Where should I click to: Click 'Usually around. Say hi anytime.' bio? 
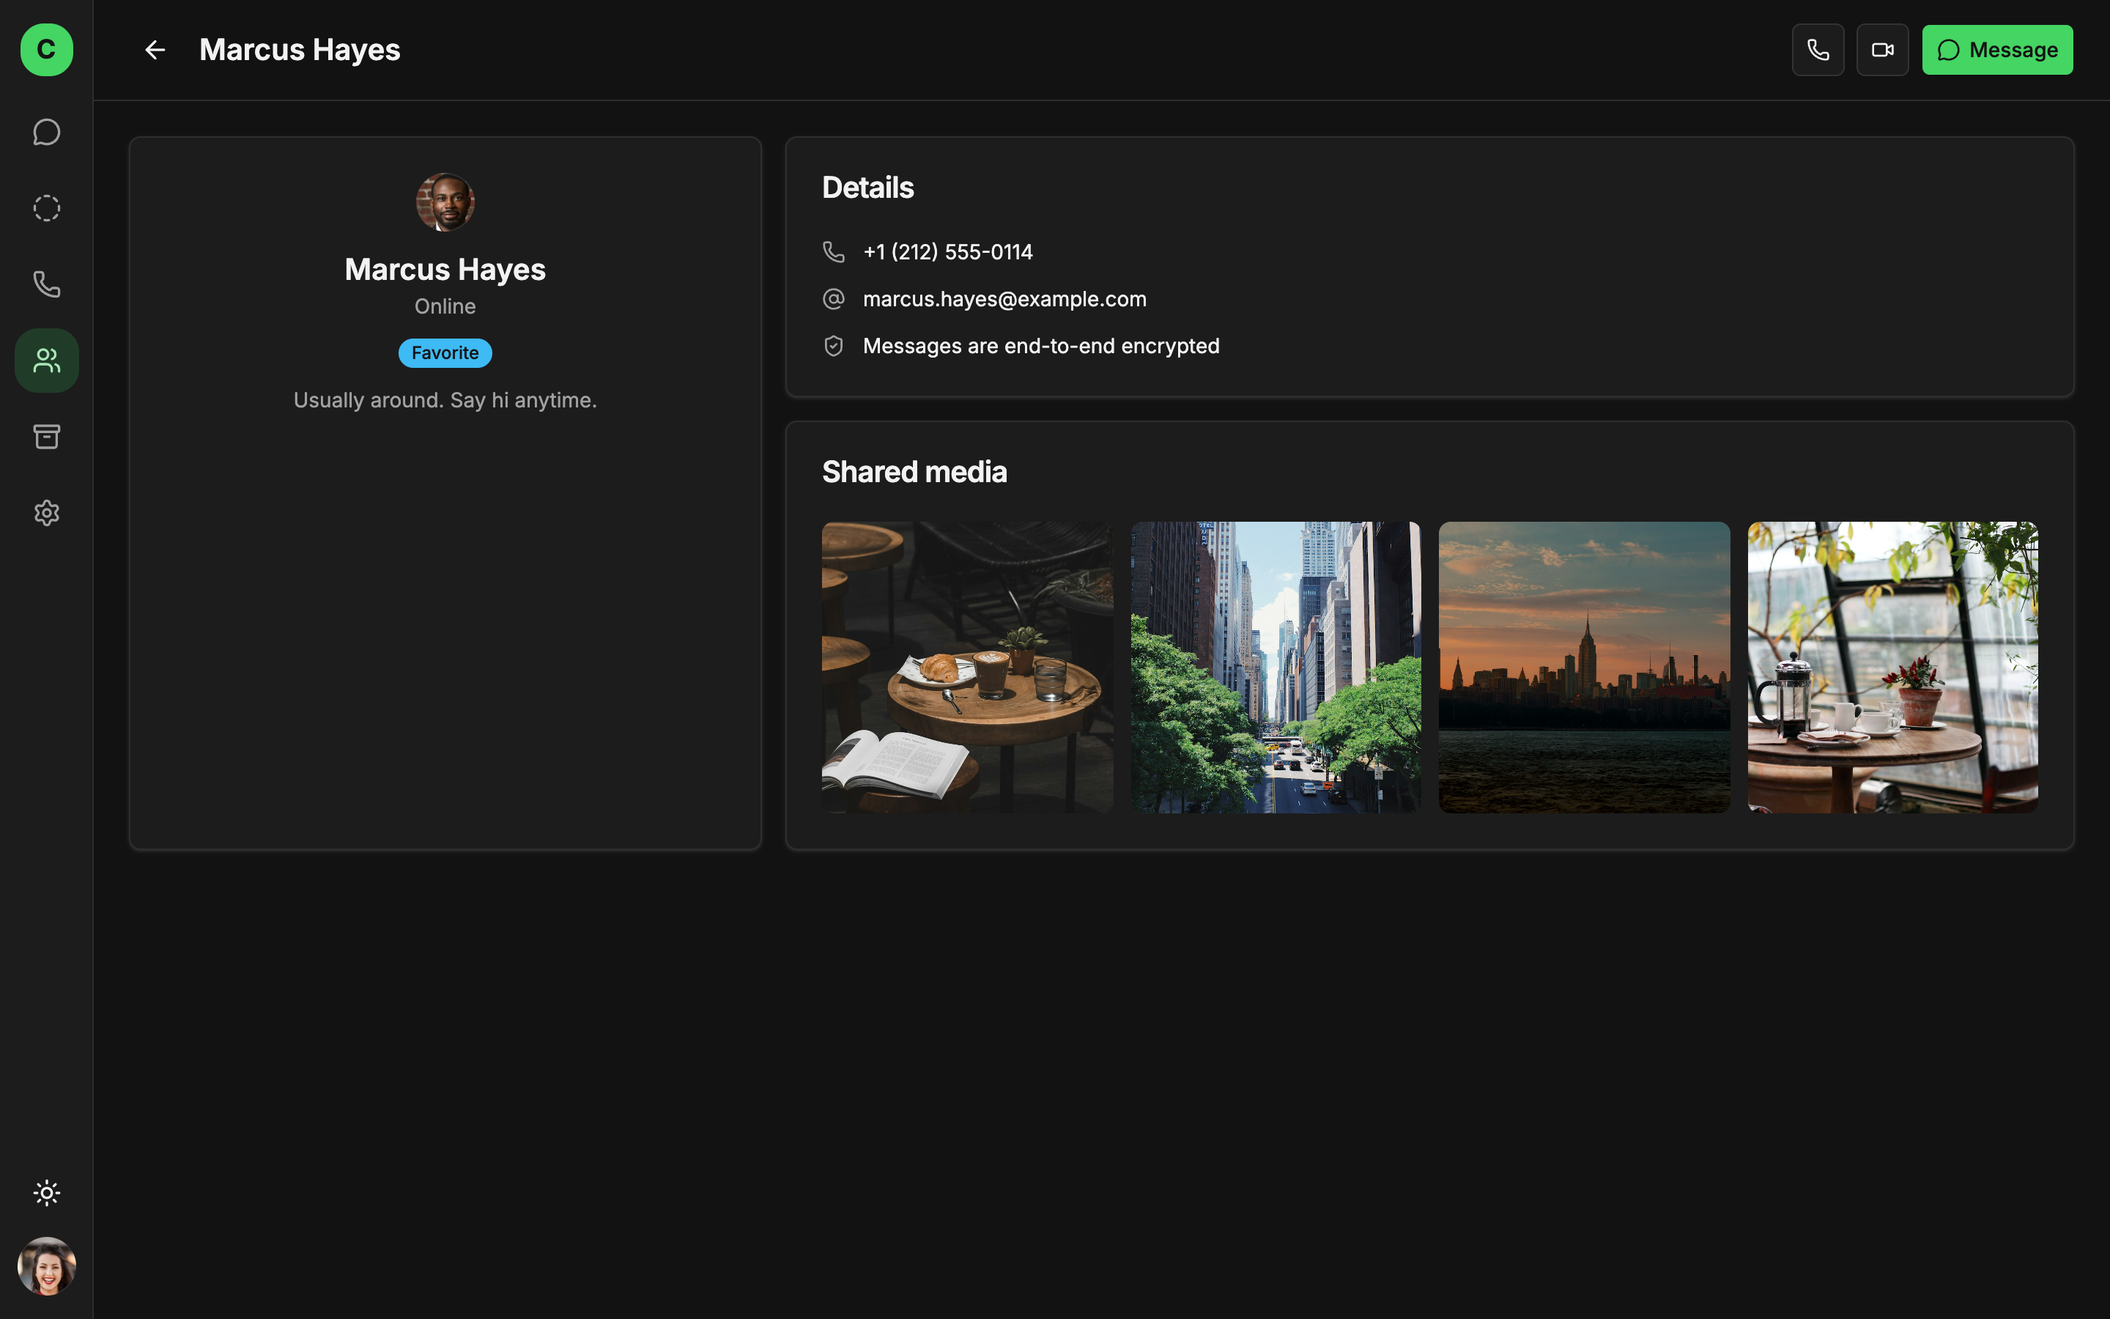(445, 400)
